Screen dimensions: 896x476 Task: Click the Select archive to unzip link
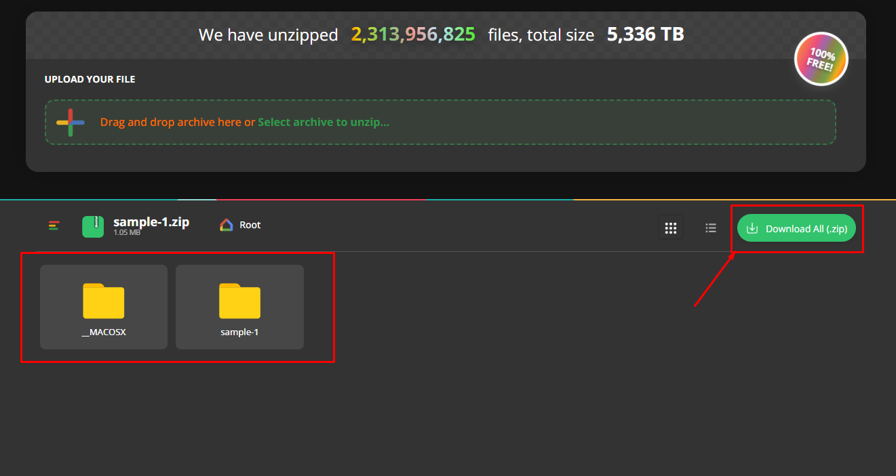pos(324,122)
